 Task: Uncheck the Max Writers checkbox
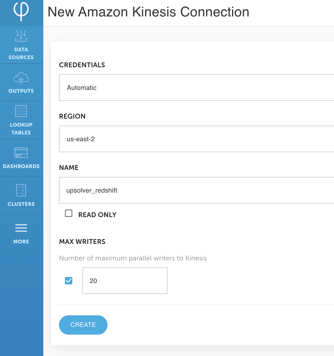click(69, 281)
